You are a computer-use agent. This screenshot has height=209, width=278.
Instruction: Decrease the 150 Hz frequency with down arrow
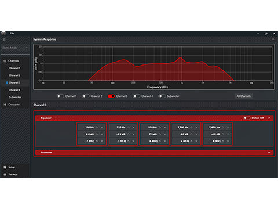click(102, 127)
